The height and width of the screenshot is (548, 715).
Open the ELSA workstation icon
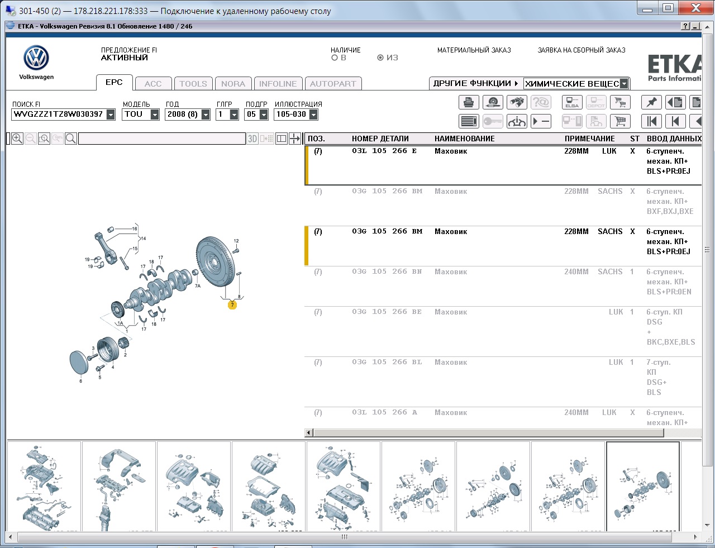click(572, 102)
